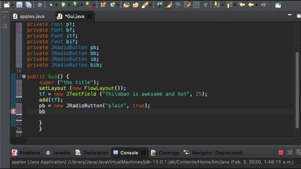Click the 'pb = new JRadioButton' line

tap(94, 106)
